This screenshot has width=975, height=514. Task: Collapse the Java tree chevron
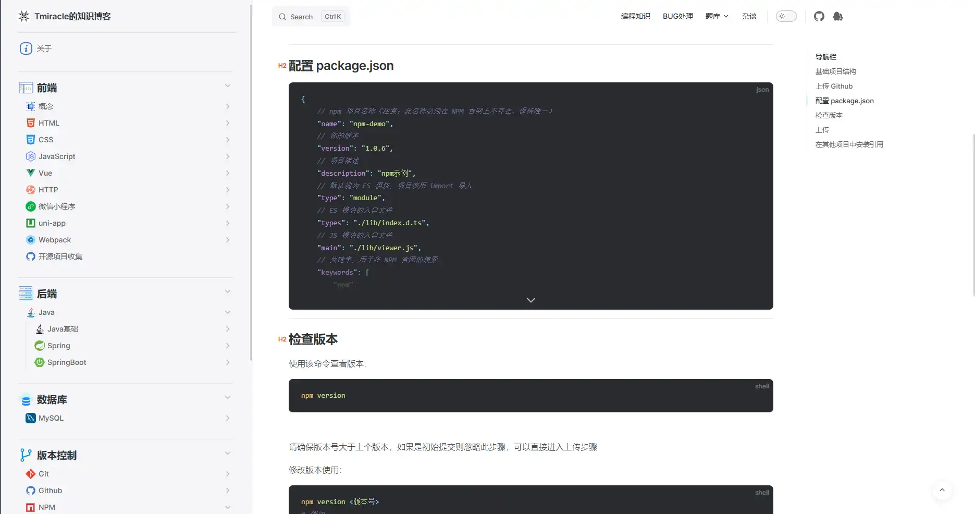[x=228, y=312]
